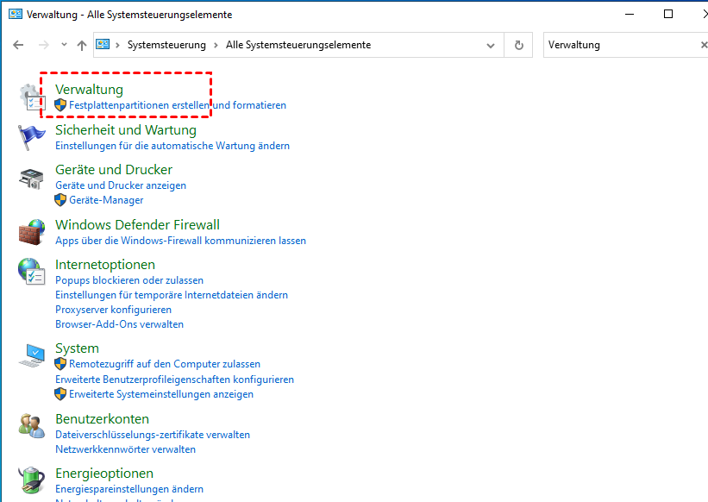708x502 pixels.
Task: Click the Energieoptionen battery icon
Action: click(31, 480)
